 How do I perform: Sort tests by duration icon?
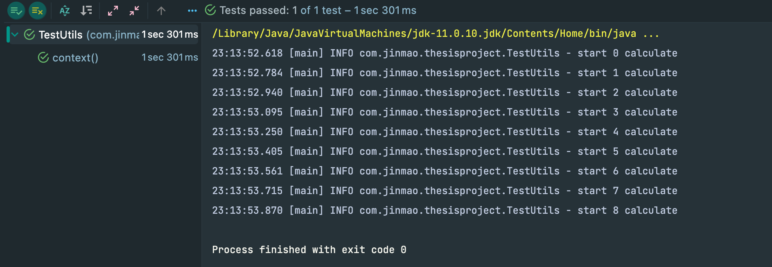coord(86,11)
